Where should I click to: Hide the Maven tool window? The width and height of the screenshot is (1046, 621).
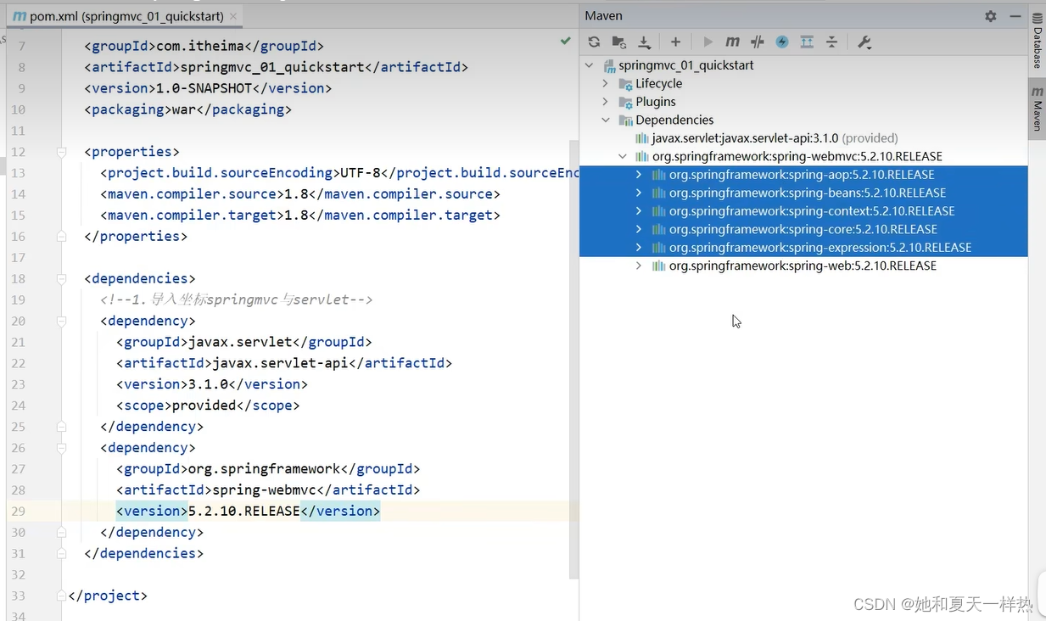point(1015,16)
